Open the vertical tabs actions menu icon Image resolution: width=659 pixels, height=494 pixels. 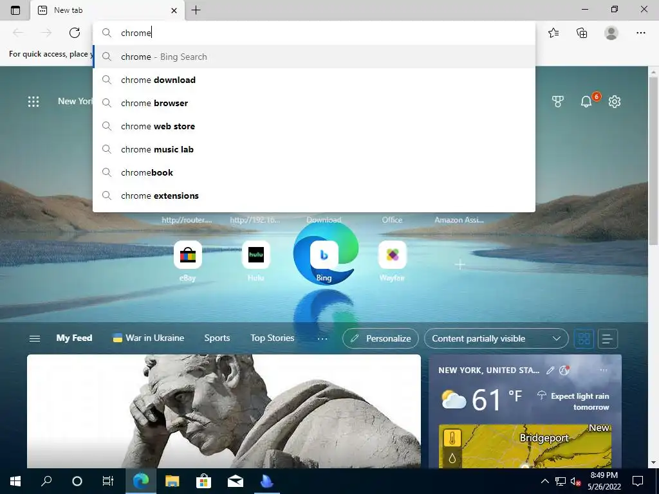click(x=15, y=10)
